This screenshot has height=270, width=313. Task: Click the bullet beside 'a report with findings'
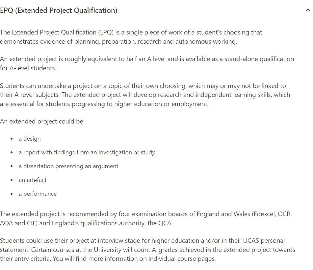click(x=12, y=153)
